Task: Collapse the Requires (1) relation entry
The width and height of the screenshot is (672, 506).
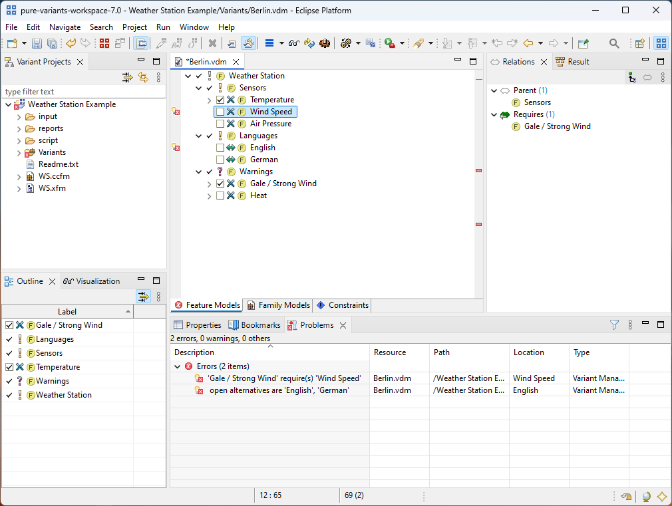Action: click(493, 114)
